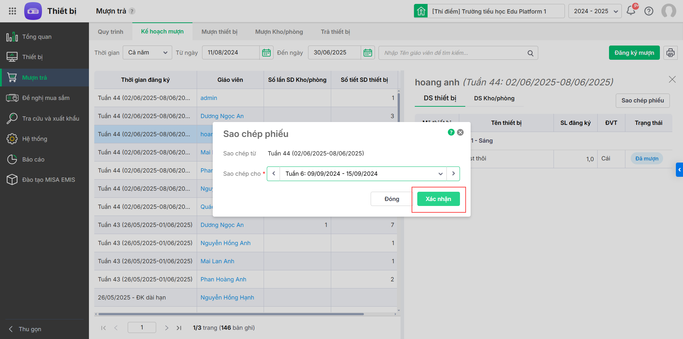Screen dimensions: 683x339
Task: Click the school home icon
Action: 421,11
